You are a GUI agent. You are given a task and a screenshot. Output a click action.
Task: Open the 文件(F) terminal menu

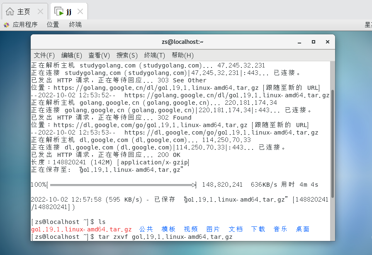[44, 55]
